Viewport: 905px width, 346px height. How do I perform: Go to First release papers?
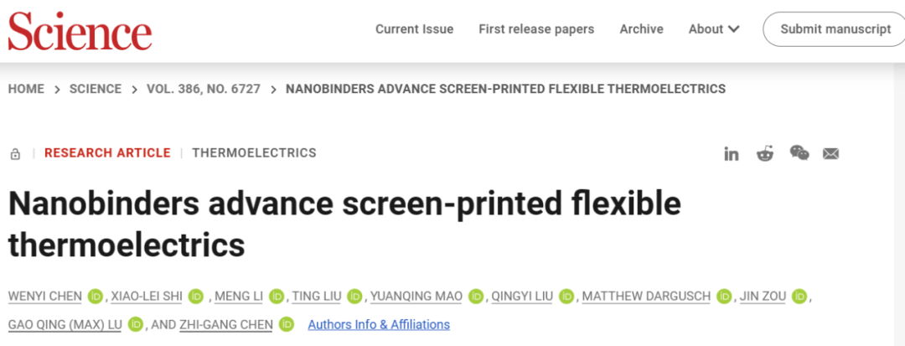click(x=536, y=28)
